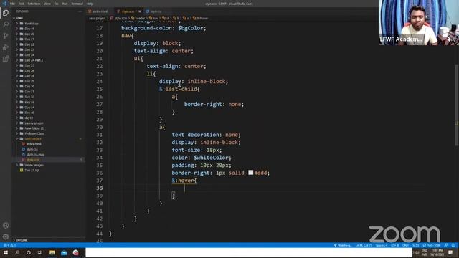459x258 pixels.
Task: Open Mail app from taskbar
Action: 64,252
